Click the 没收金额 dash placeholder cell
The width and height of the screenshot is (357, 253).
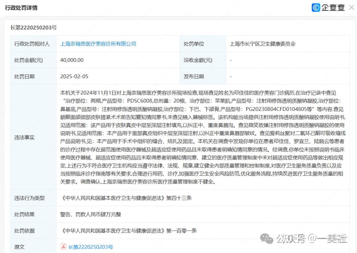pos(230,60)
